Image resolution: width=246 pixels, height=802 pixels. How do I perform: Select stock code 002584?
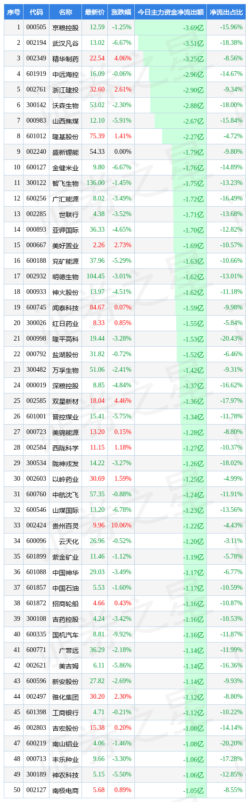pos(36,448)
